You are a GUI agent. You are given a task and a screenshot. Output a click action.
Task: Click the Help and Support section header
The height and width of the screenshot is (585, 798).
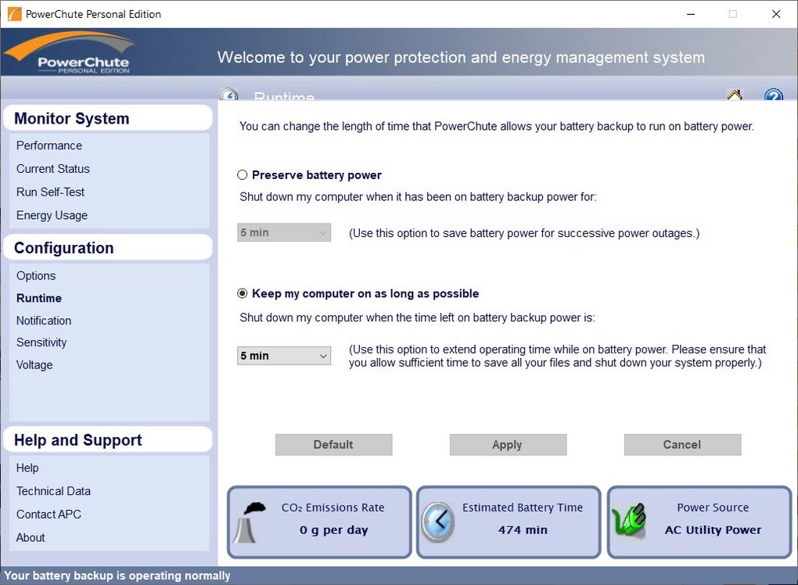[107, 440]
